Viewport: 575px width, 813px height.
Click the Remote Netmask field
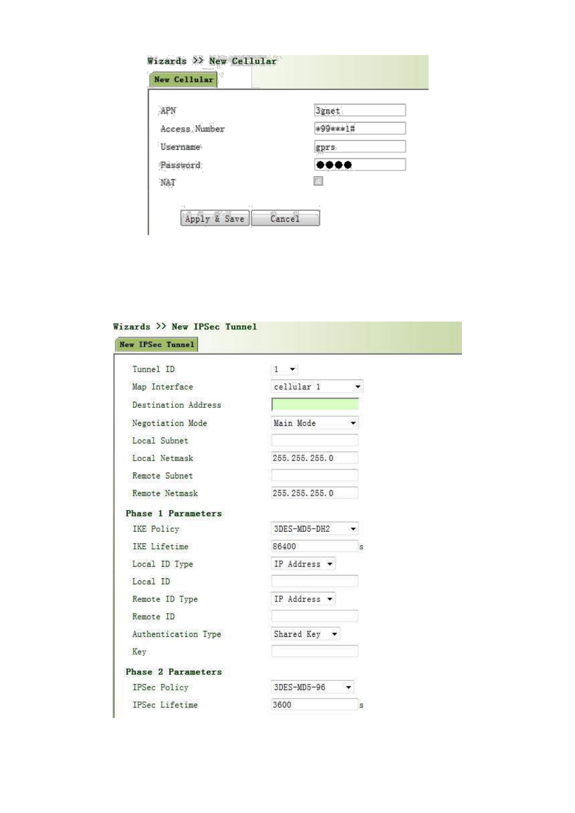[x=315, y=493]
